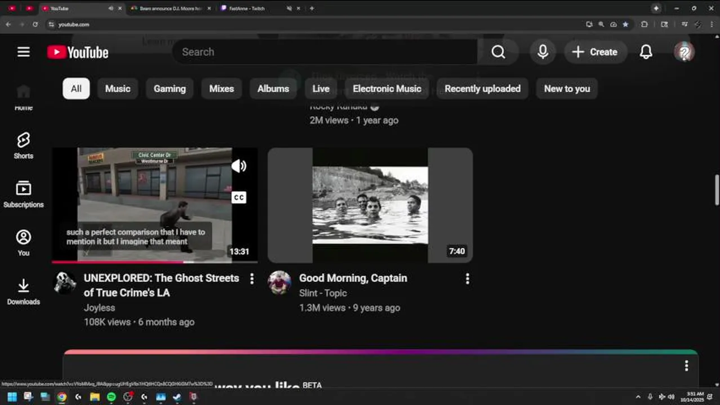Screen dimensions: 720x405
Task: Open Downloads in the sidebar
Action: (x=23, y=292)
